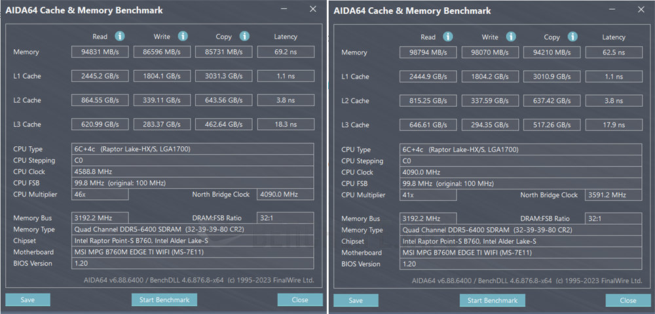Viewport: 655px width, 314px height.
Task: Click L3 Cache copy 462.64 GB/s
Action: click(x=224, y=124)
